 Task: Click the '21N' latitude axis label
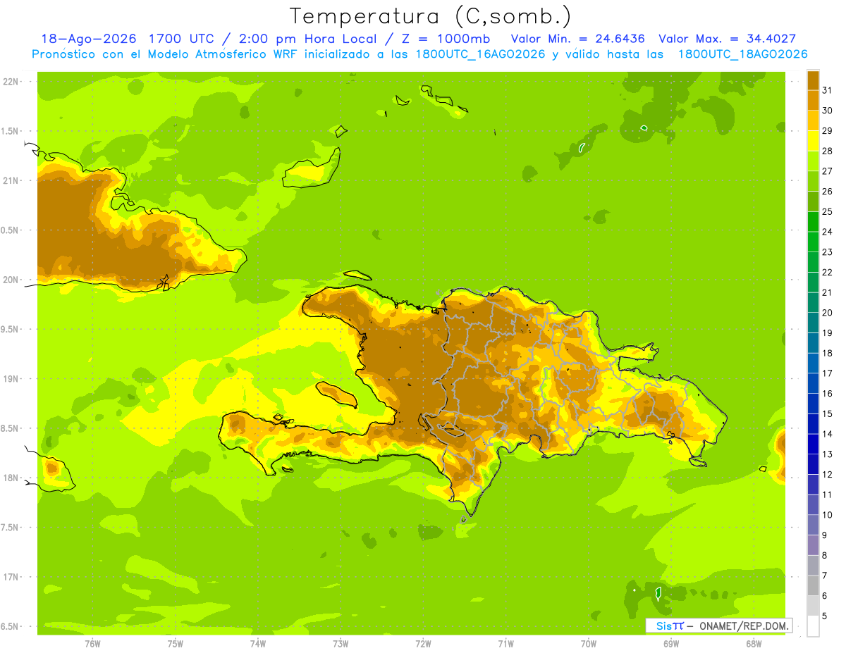coord(11,181)
